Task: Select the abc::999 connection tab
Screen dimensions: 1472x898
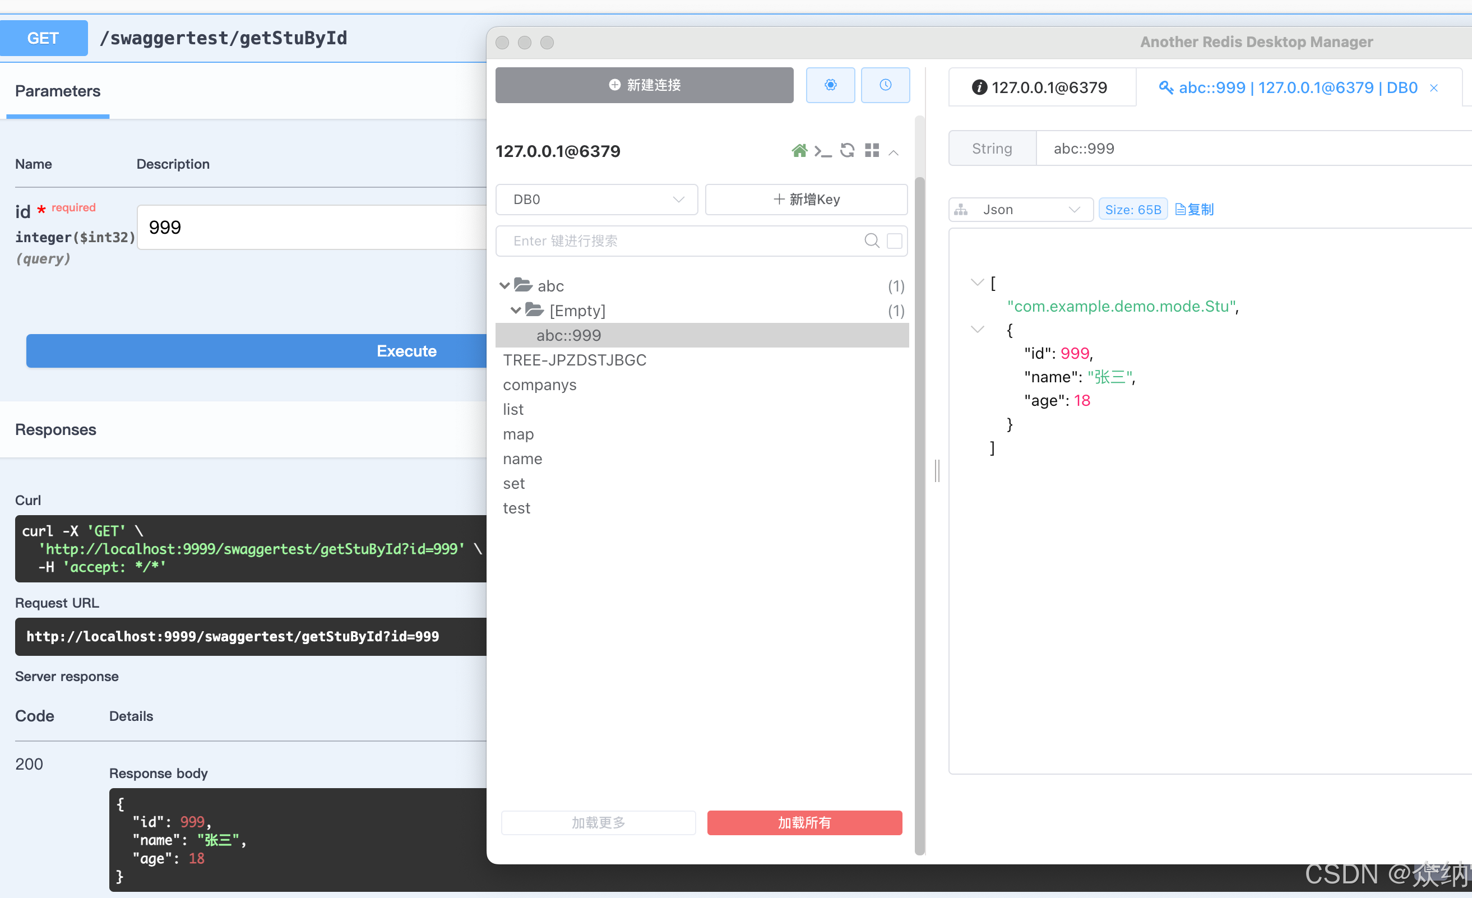Action: pyautogui.click(x=1297, y=87)
